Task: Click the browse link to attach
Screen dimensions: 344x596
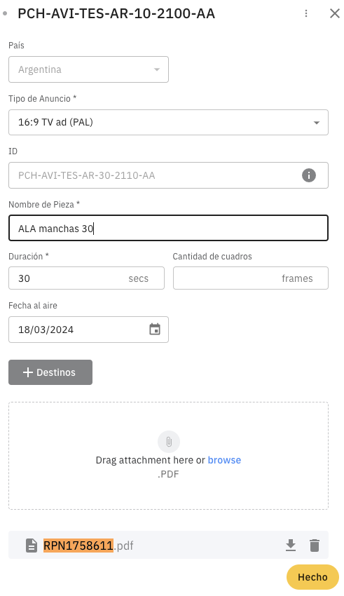Action: (224, 460)
